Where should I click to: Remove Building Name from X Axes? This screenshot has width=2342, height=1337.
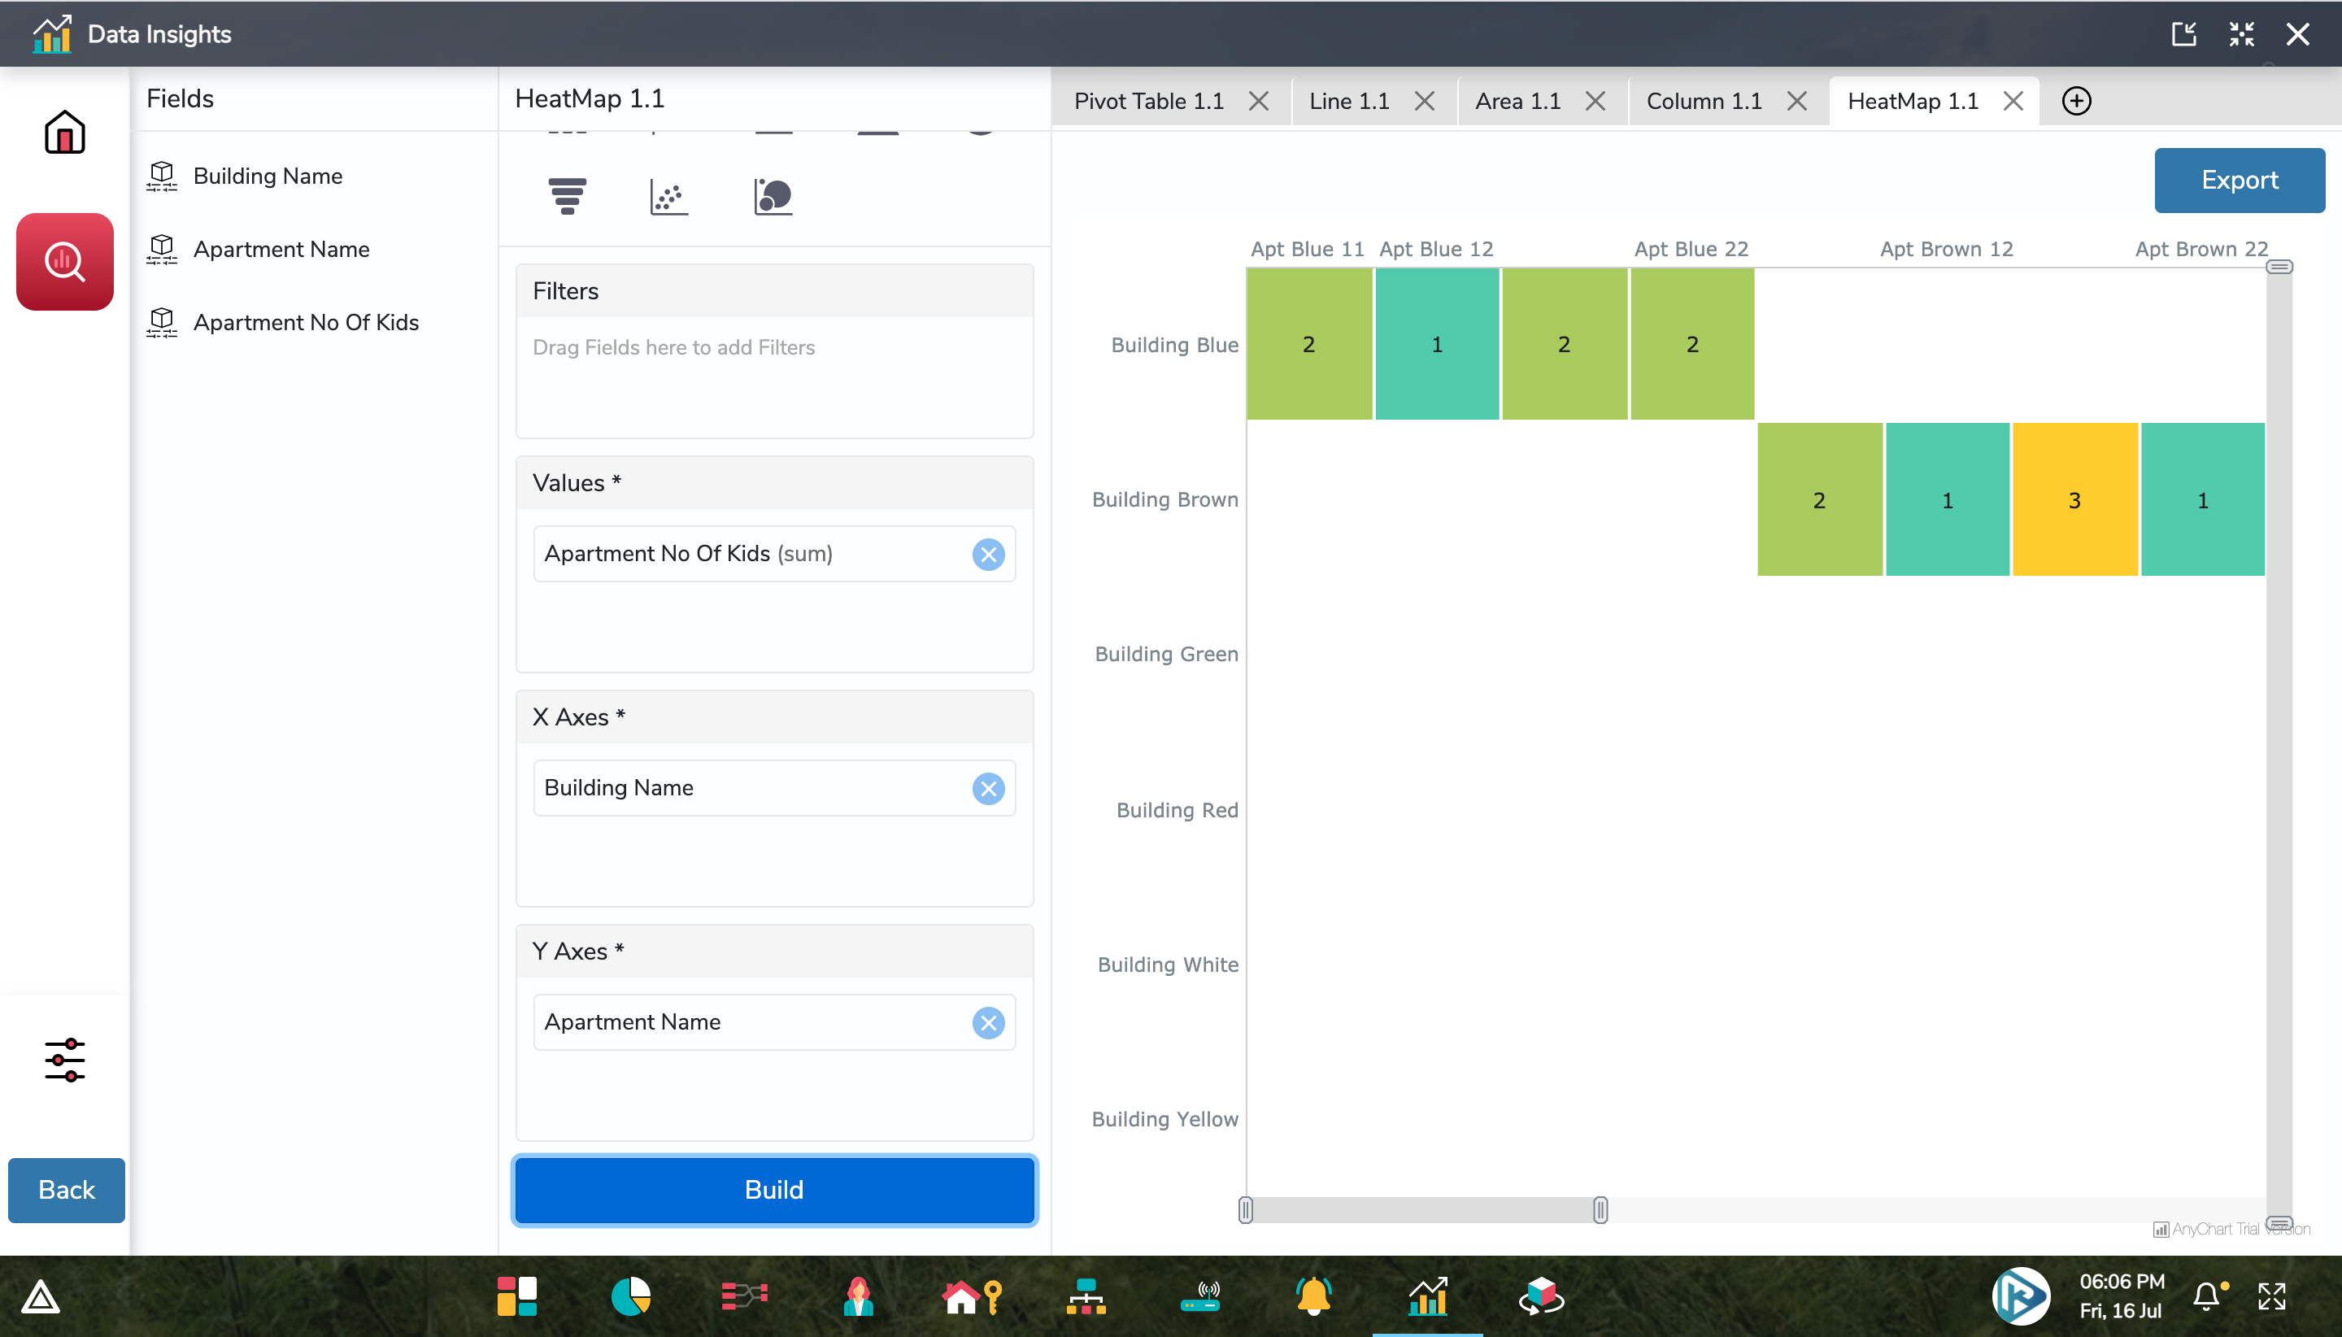(x=988, y=788)
